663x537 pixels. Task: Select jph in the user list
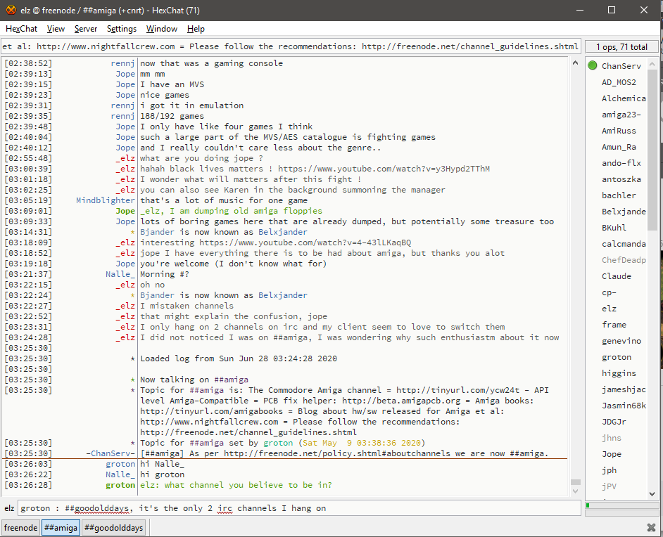pyautogui.click(x=609, y=470)
